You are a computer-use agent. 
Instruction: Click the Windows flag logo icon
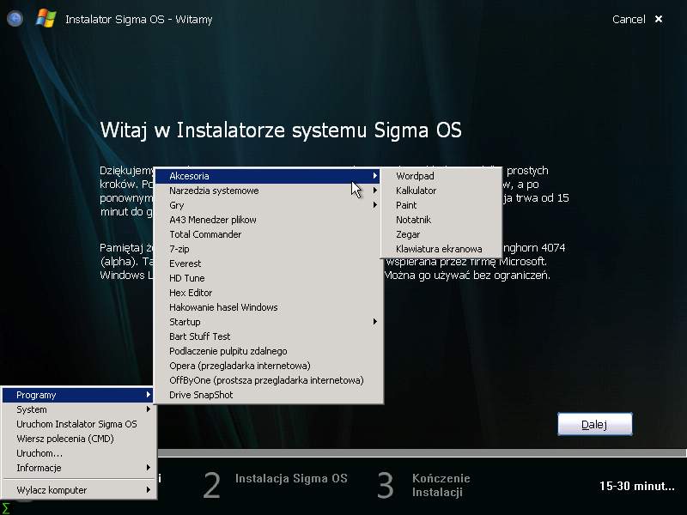pos(46,19)
